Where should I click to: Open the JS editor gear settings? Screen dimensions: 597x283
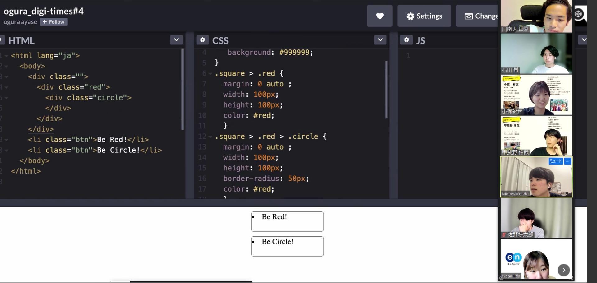[x=406, y=40]
